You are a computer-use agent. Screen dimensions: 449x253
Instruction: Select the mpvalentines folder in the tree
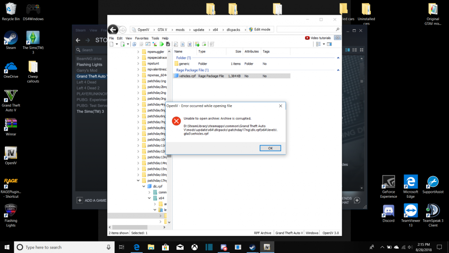click(x=154, y=69)
